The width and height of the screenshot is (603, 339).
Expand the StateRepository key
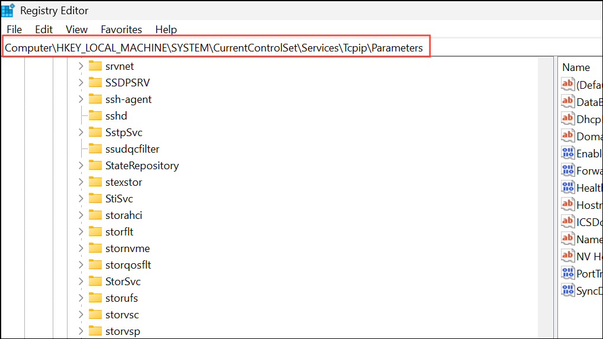[81, 166]
